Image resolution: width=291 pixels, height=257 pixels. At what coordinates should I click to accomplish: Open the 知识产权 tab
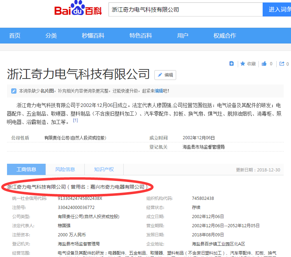coord(104,169)
